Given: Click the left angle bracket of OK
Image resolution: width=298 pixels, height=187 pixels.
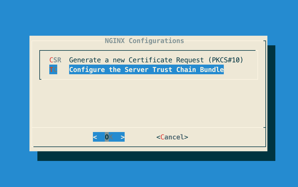Looking at the screenshot, I should click(x=95, y=137).
